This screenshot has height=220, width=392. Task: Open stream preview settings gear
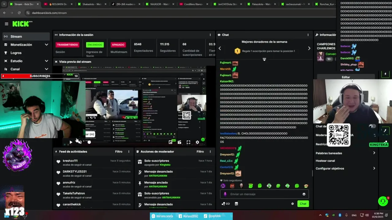click(x=197, y=142)
